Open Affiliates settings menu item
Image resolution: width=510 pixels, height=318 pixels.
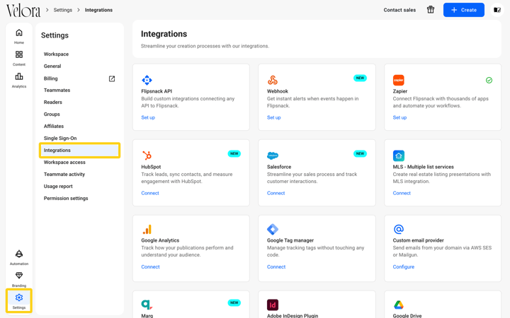tap(54, 126)
